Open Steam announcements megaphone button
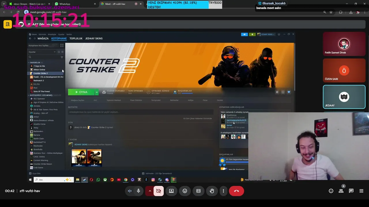369x207 pixels. pos(244,34)
